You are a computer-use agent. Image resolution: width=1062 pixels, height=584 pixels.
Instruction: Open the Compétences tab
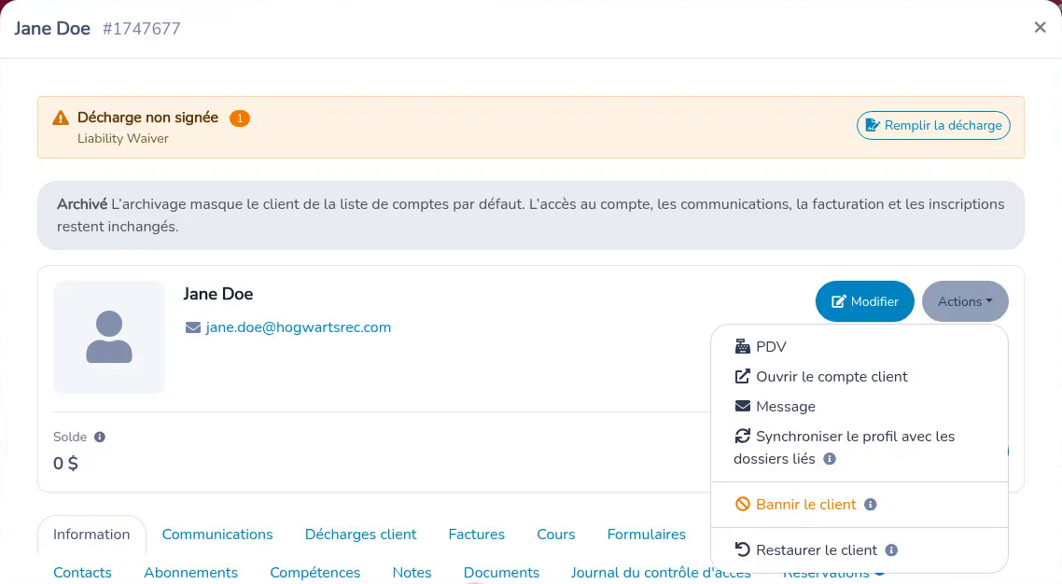pyautogui.click(x=314, y=572)
